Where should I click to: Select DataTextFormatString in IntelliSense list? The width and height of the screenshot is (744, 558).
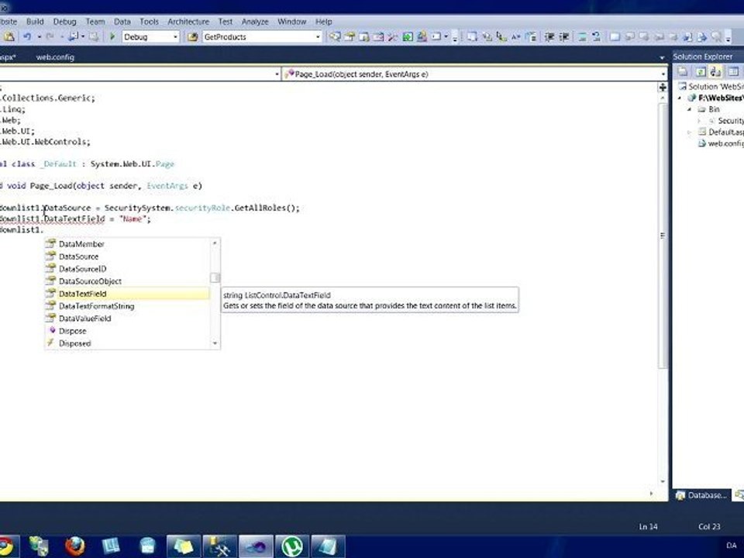coord(127,306)
